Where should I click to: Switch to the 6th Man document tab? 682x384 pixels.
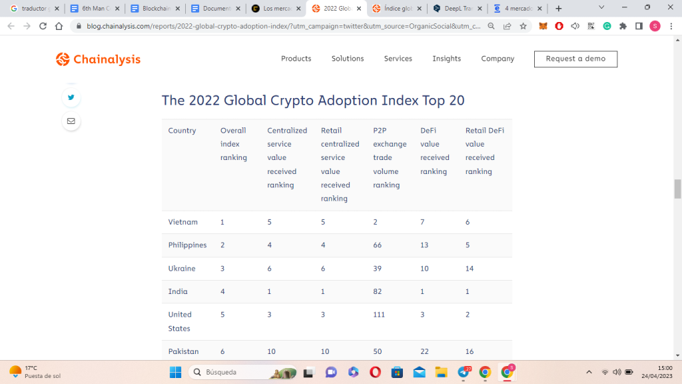click(91, 8)
